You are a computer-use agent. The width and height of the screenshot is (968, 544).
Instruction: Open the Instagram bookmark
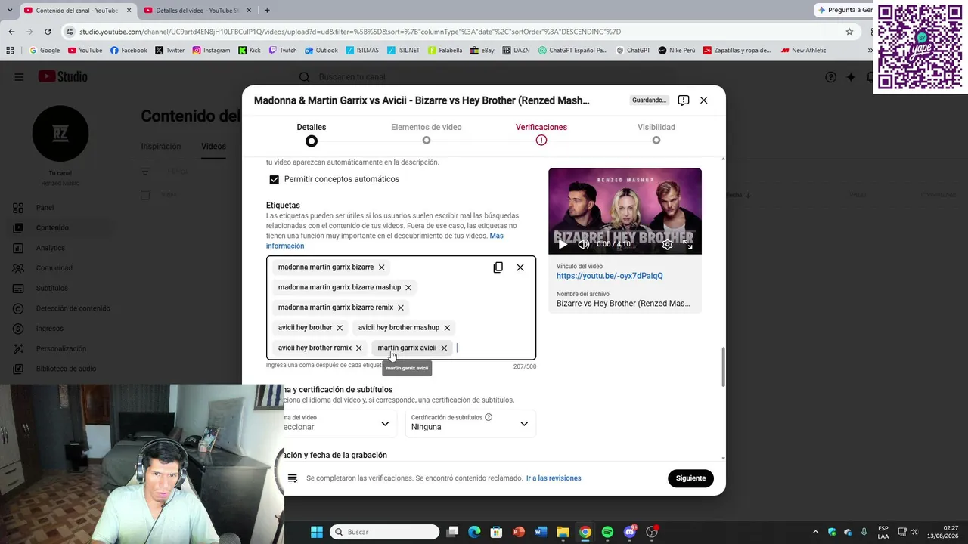pyautogui.click(x=211, y=51)
